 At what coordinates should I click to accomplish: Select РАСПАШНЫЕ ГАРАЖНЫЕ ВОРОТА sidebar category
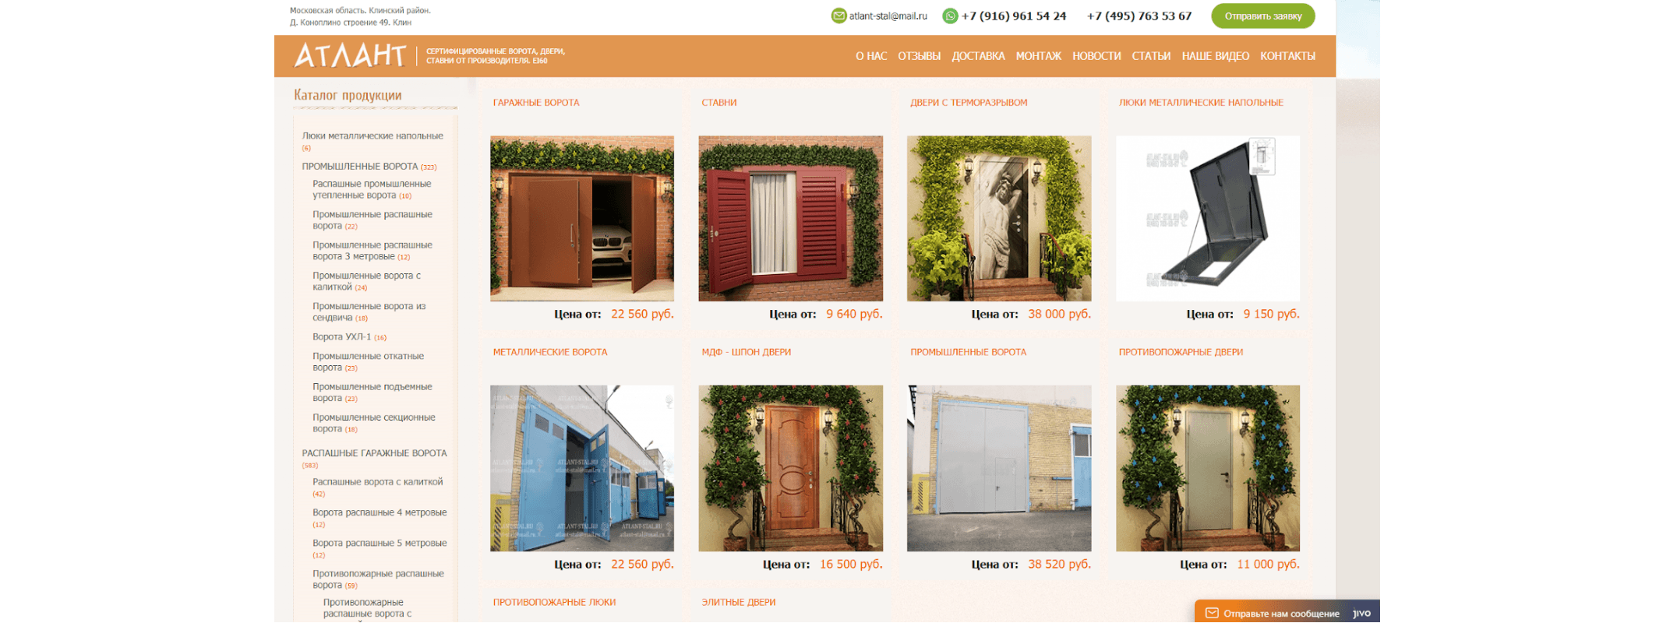(374, 453)
